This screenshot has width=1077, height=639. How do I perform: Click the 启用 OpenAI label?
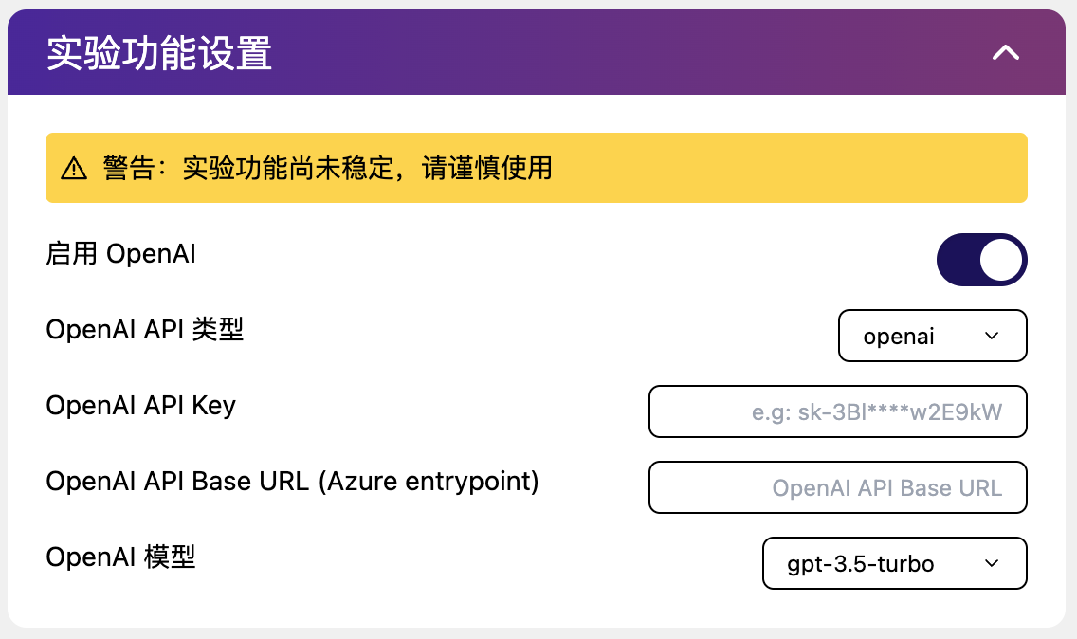120,254
